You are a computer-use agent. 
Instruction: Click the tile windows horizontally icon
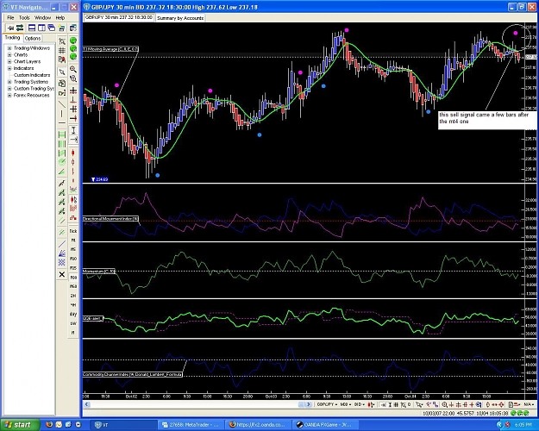(32, 28)
